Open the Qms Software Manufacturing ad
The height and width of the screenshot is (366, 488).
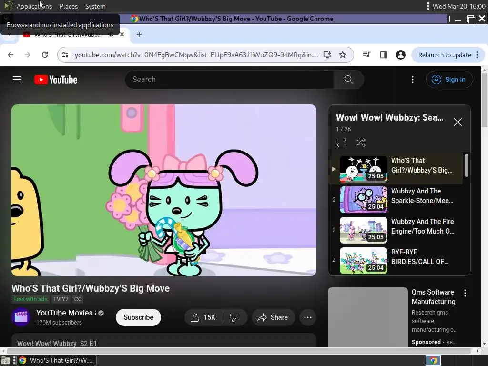click(x=434, y=297)
